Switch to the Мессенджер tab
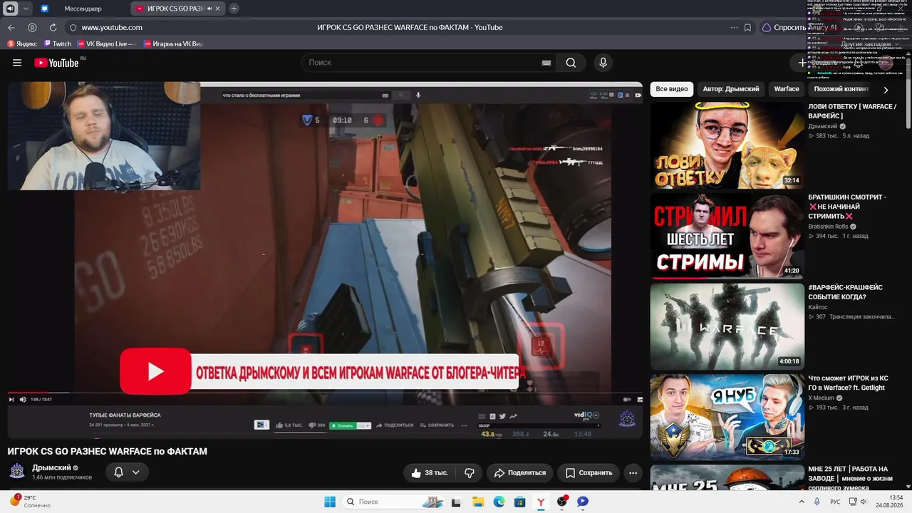Screen dimensions: 912x513 coord(83,9)
